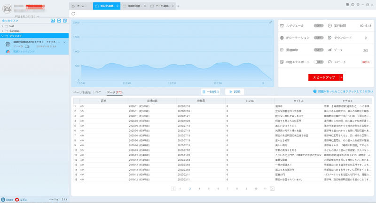Click the data count 170 link
Screen dimensions: 376x203
click(366, 50)
